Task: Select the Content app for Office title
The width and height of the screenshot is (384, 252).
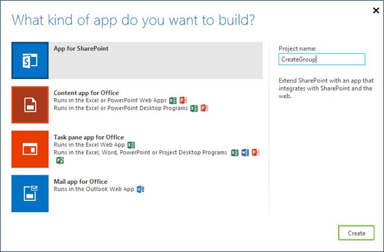Action: coord(86,93)
